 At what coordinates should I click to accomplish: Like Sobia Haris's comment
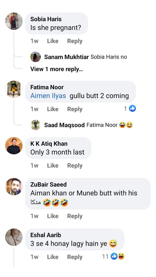(53, 41)
